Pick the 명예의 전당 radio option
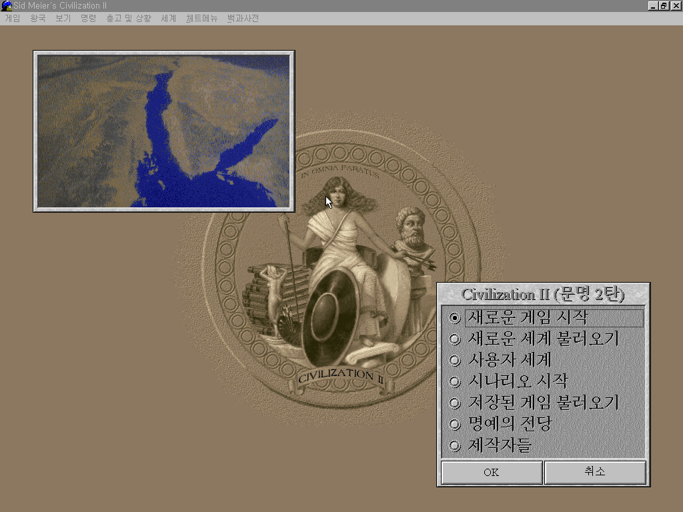Screen dimensions: 683x512 coord(500,424)
